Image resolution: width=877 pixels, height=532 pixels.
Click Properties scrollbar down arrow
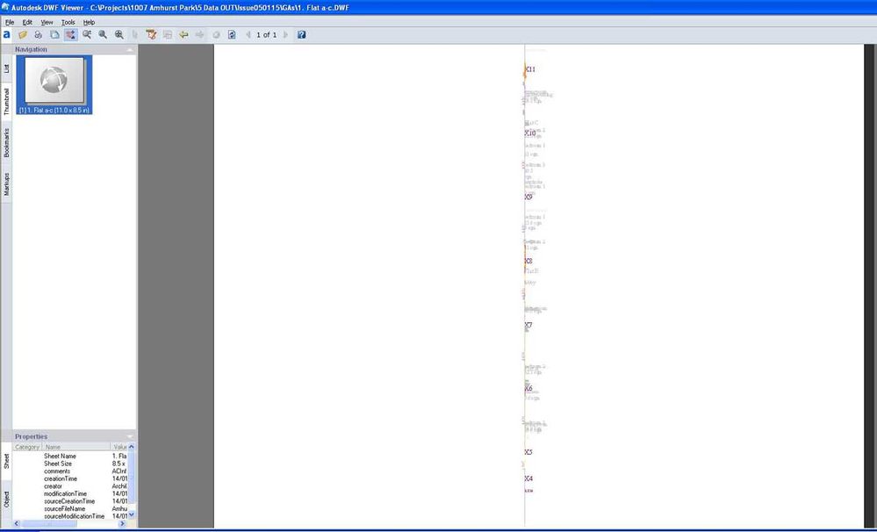click(132, 514)
